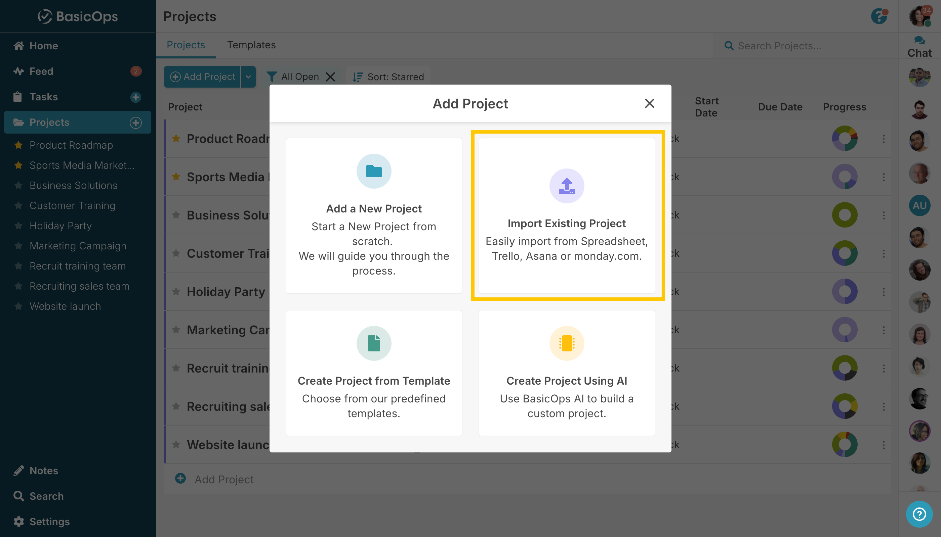Close the Add Project dialog
Image resolution: width=941 pixels, height=537 pixels.
(649, 104)
